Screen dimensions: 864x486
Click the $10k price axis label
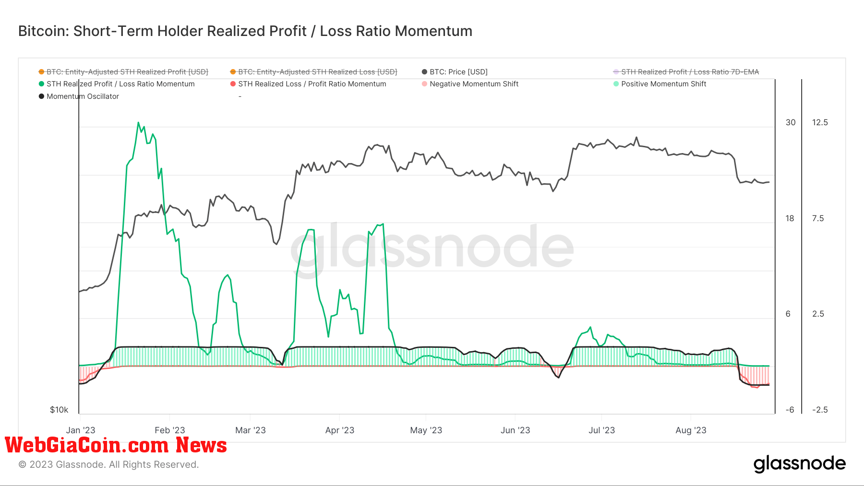59,410
